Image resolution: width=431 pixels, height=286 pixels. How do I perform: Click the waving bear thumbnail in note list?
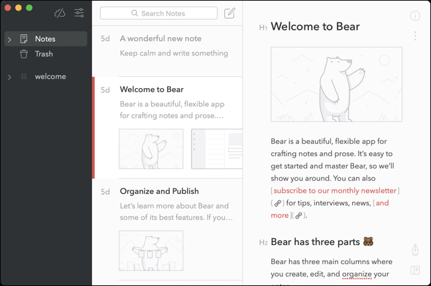tap(151, 149)
